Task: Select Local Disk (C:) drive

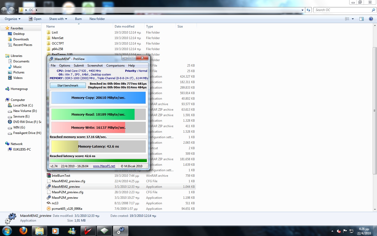Action: pos(23,105)
